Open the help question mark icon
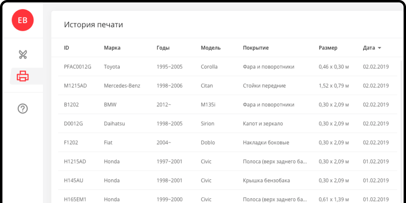406x203 pixels. tap(23, 108)
